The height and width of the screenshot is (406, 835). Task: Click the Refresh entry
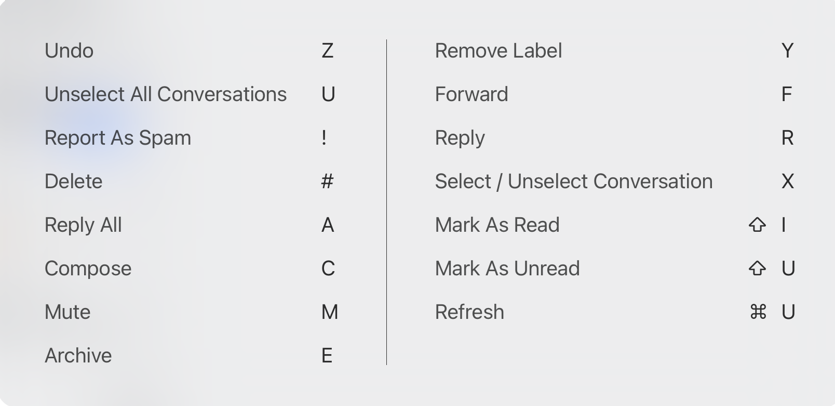click(x=469, y=312)
